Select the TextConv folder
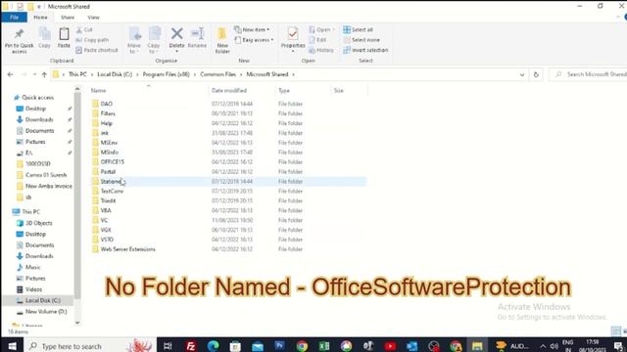This screenshot has width=627, height=352. pyautogui.click(x=112, y=192)
